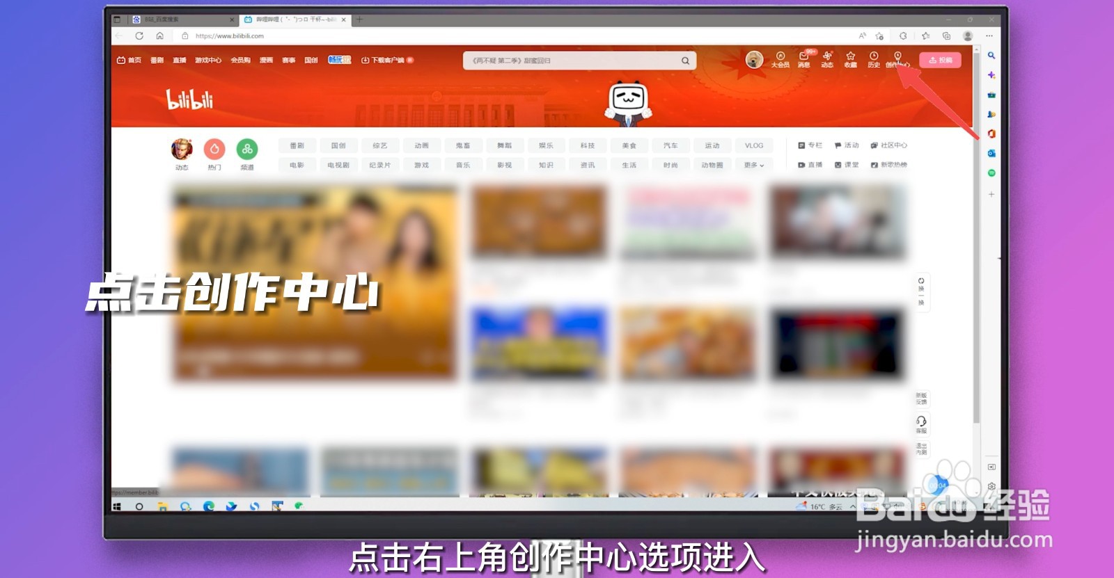Open the 动态 avatar shortcut icon
Viewport: 1114px width, 578px height.
[182, 149]
